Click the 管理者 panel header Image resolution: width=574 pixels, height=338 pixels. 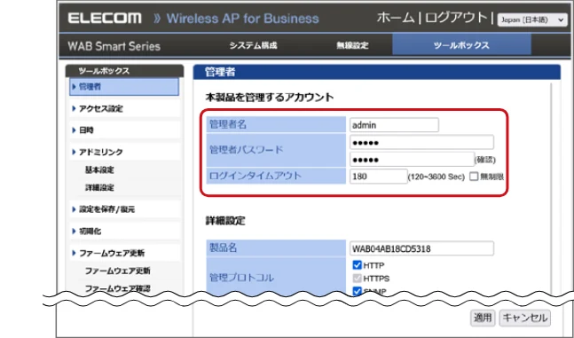377,72
